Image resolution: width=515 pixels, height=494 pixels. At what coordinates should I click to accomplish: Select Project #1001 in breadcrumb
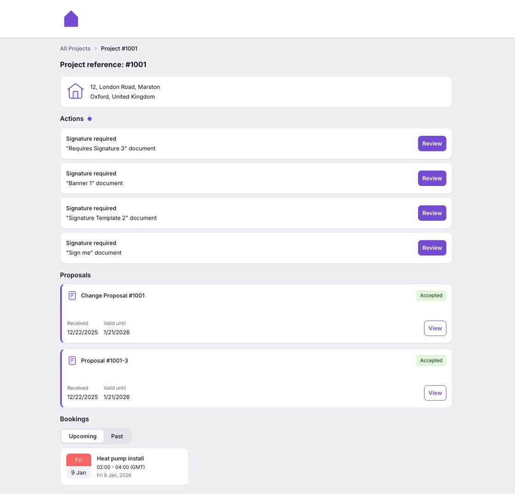119,49
